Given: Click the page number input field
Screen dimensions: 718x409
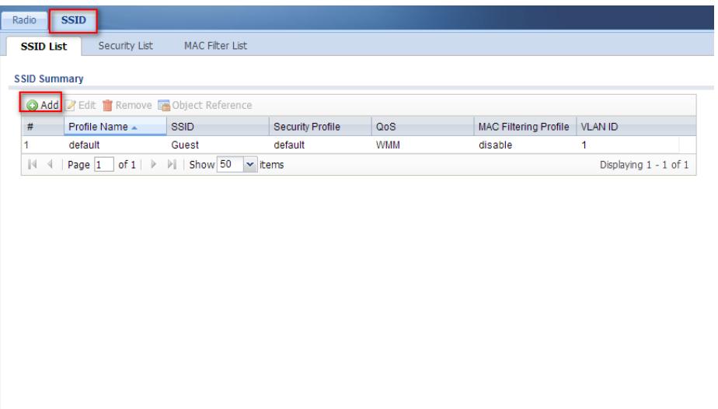Looking at the screenshot, I should pos(104,164).
